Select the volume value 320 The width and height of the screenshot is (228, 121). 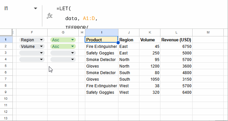[150, 92]
